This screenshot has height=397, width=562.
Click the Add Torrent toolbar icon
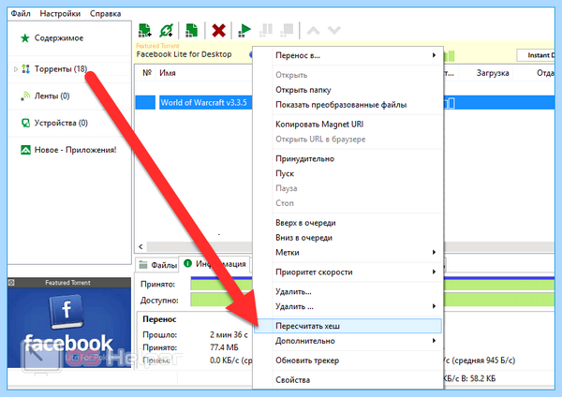coord(145,30)
